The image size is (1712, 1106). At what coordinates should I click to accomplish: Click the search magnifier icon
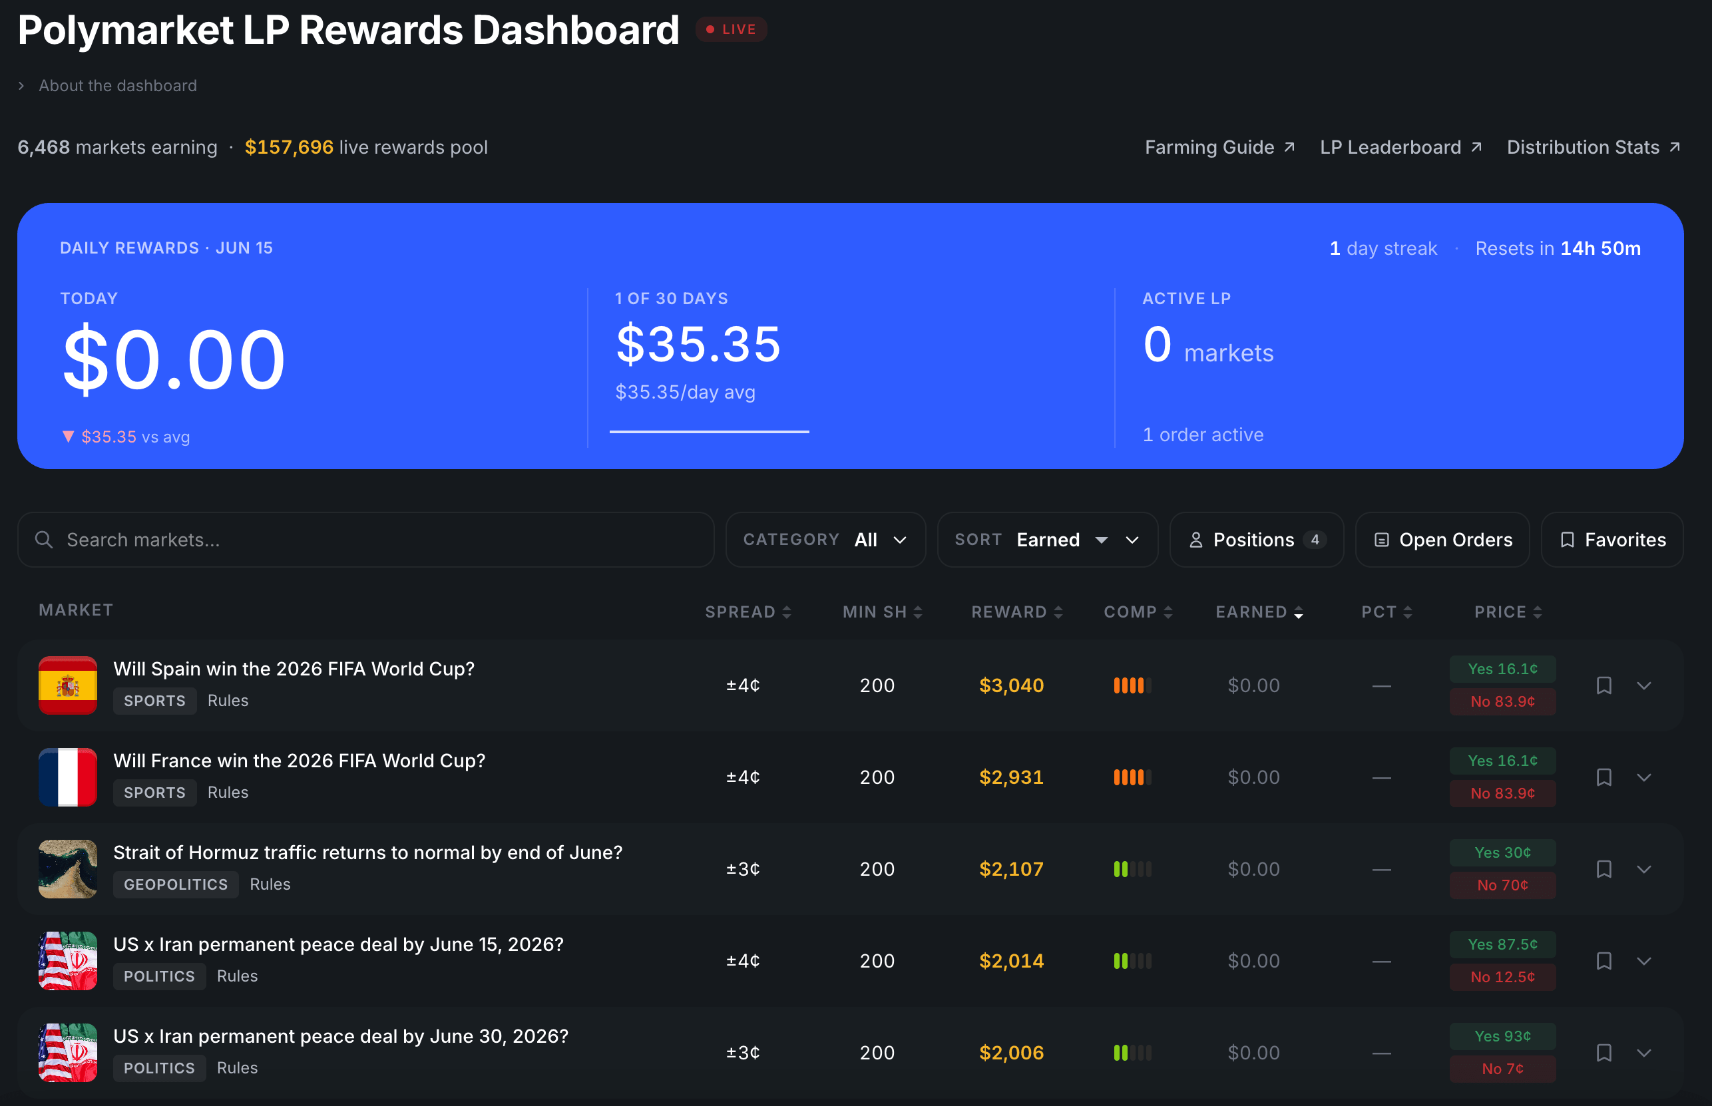tap(44, 539)
